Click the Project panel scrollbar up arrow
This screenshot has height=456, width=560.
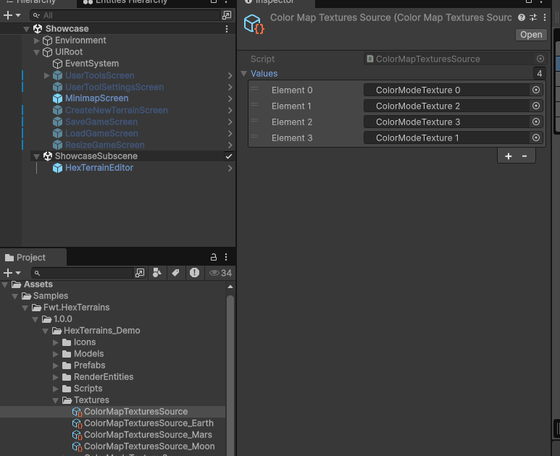(230, 287)
